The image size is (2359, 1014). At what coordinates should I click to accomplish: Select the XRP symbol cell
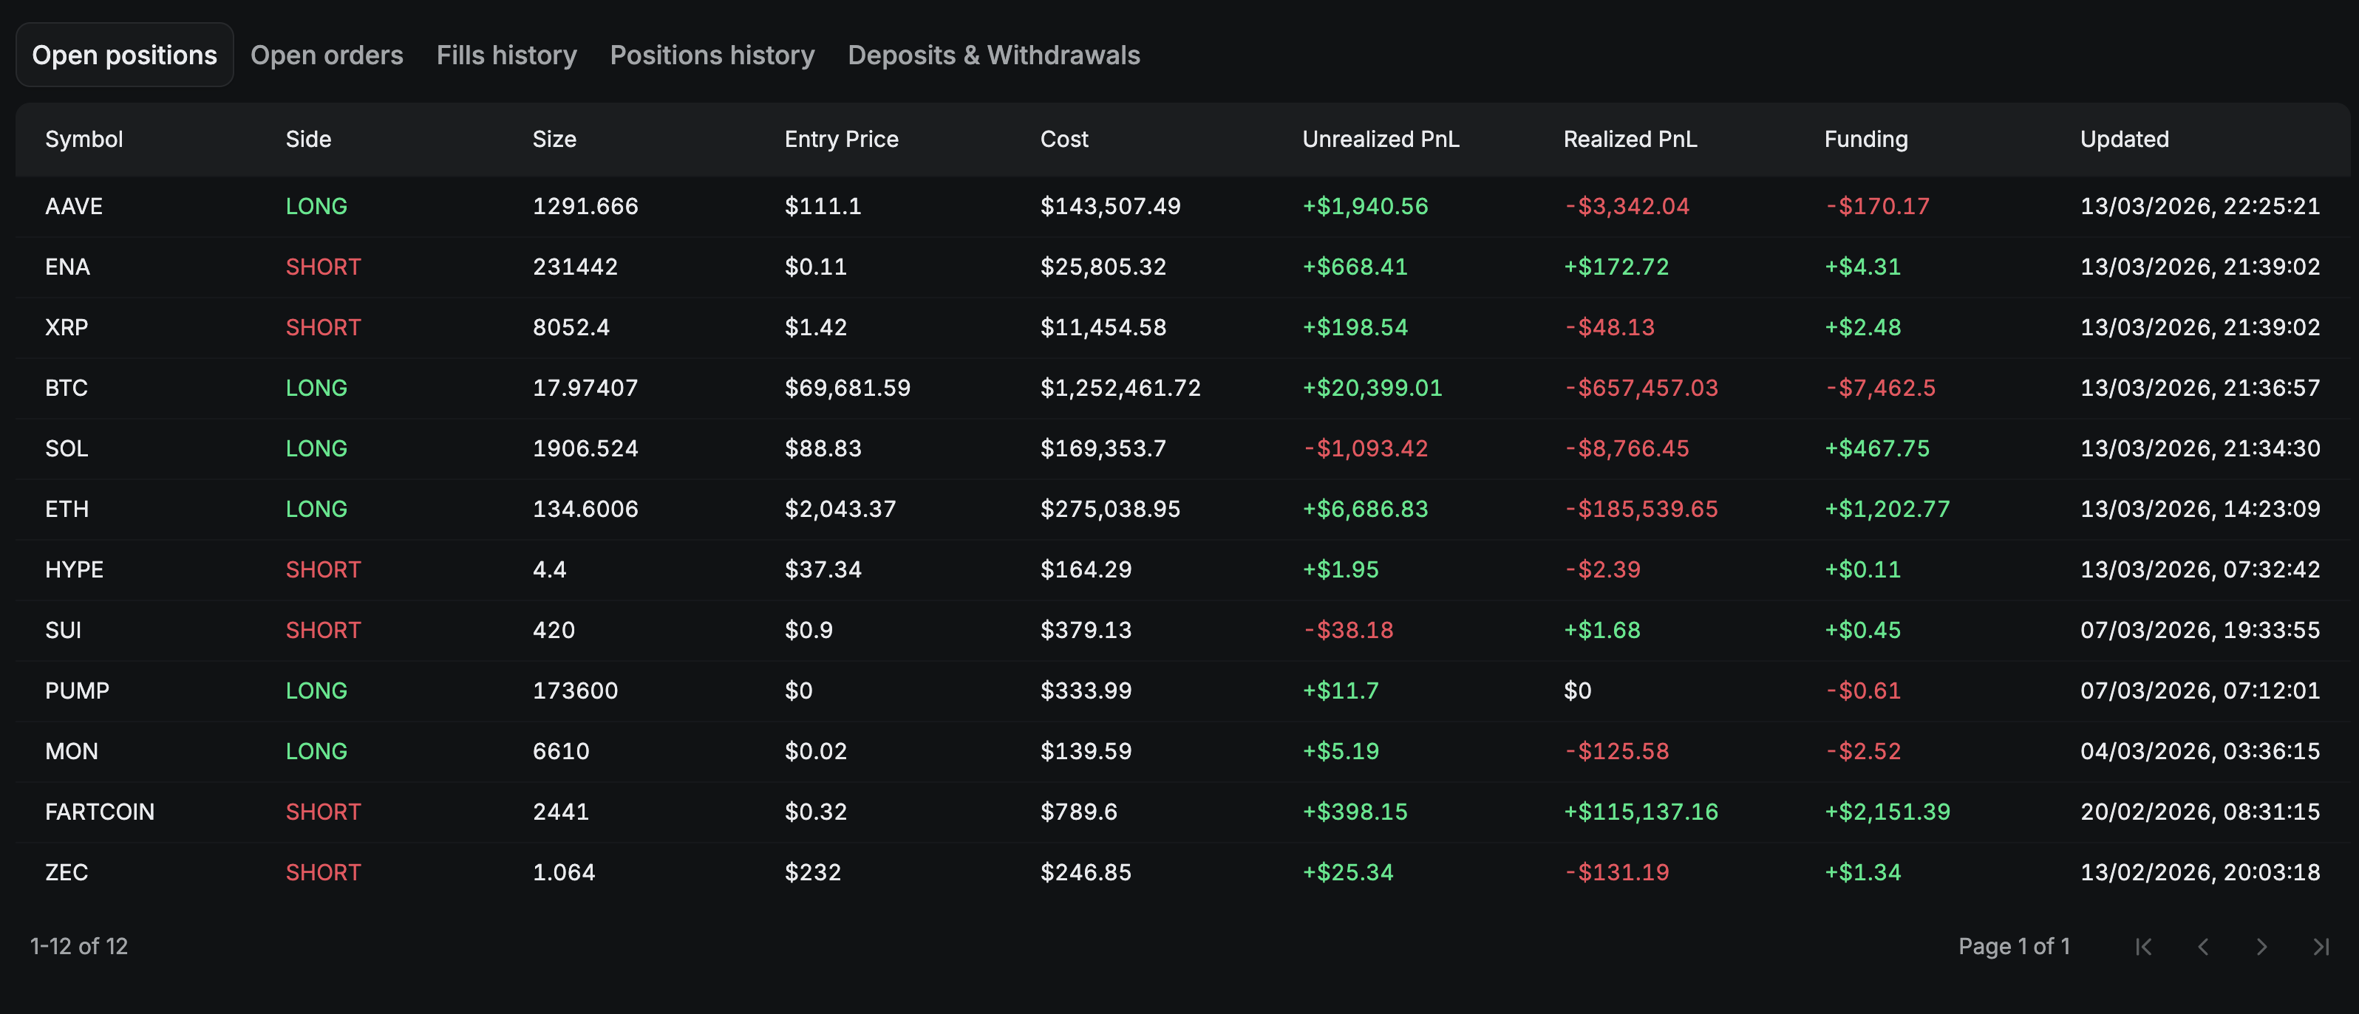coord(67,326)
